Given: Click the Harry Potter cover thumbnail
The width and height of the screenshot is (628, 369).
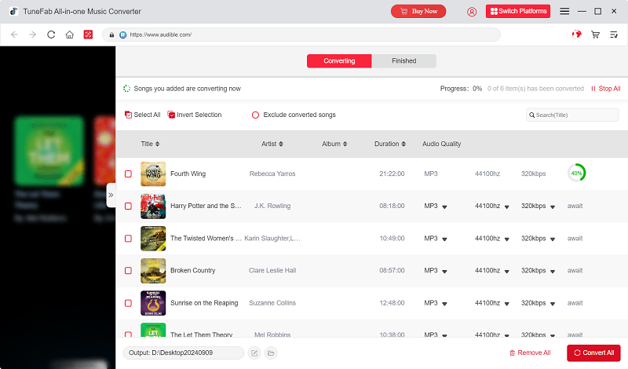Looking at the screenshot, I should coord(153,206).
